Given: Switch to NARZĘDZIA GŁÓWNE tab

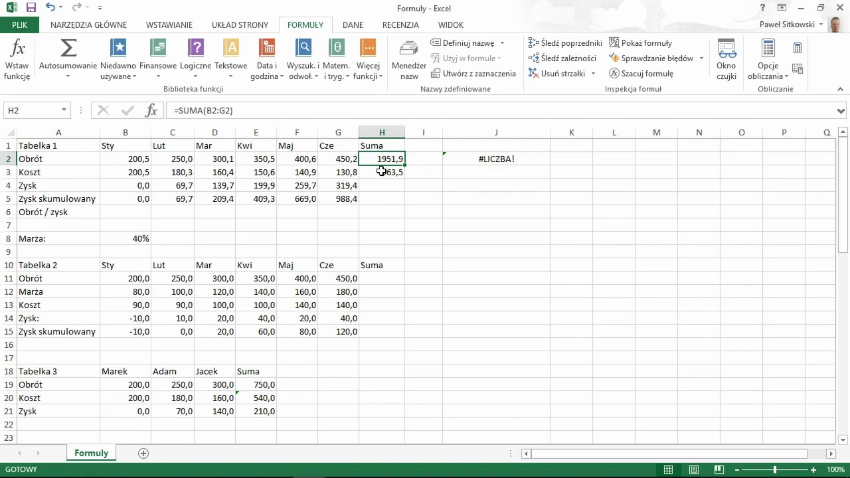Looking at the screenshot, I should pos(88,25).
